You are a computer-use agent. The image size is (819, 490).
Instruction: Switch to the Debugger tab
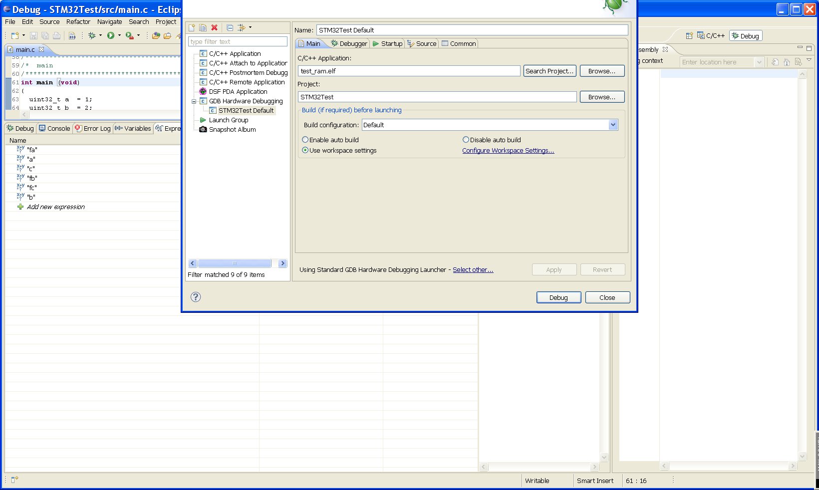click(349, 43)
